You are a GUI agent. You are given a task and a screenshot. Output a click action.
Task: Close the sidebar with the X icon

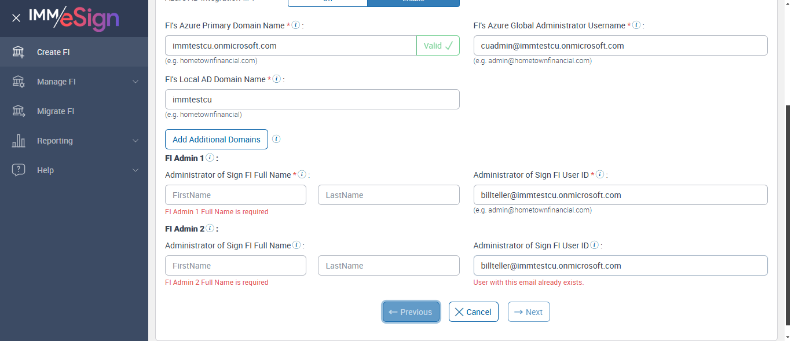click(x=16, y=18)
